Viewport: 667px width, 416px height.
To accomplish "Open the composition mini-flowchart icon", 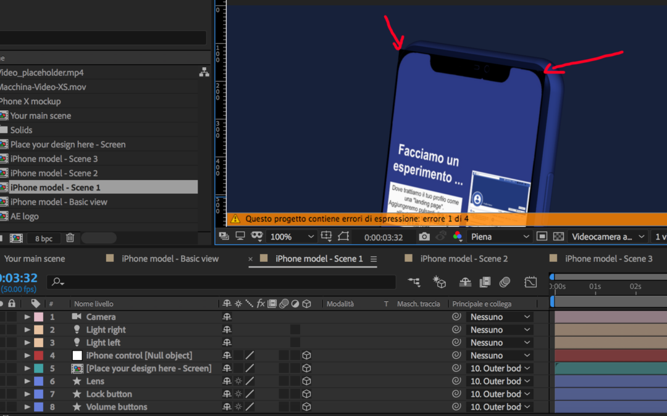I will [414, 282].
